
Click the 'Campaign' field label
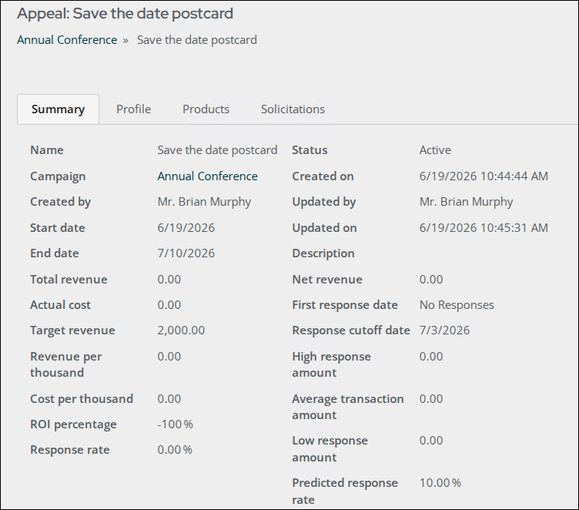(58, 176)
